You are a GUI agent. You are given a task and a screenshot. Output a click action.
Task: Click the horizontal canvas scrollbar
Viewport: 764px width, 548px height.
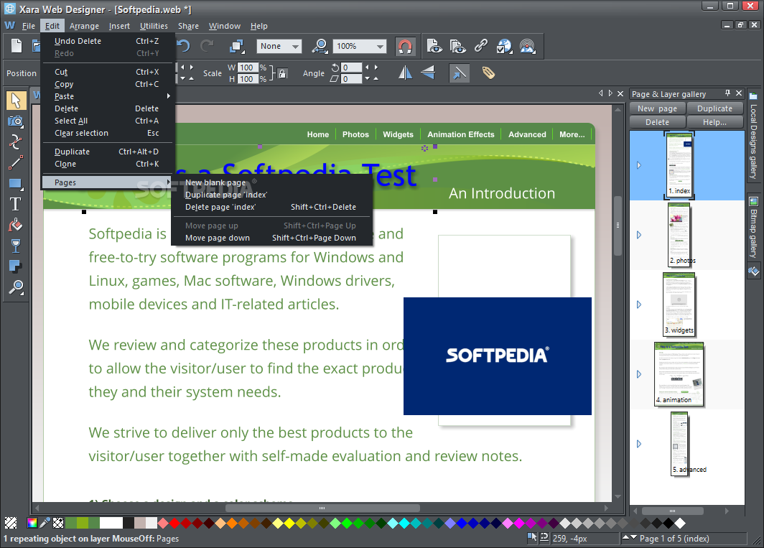click(322, 508)
